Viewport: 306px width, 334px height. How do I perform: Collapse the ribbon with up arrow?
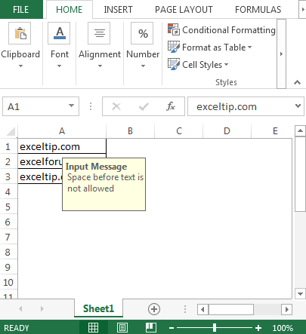tap(297, 82)
